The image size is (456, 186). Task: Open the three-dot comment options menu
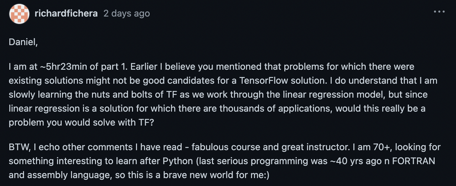pos(439,12)
